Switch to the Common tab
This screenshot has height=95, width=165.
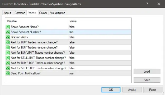tap(20, 13)
